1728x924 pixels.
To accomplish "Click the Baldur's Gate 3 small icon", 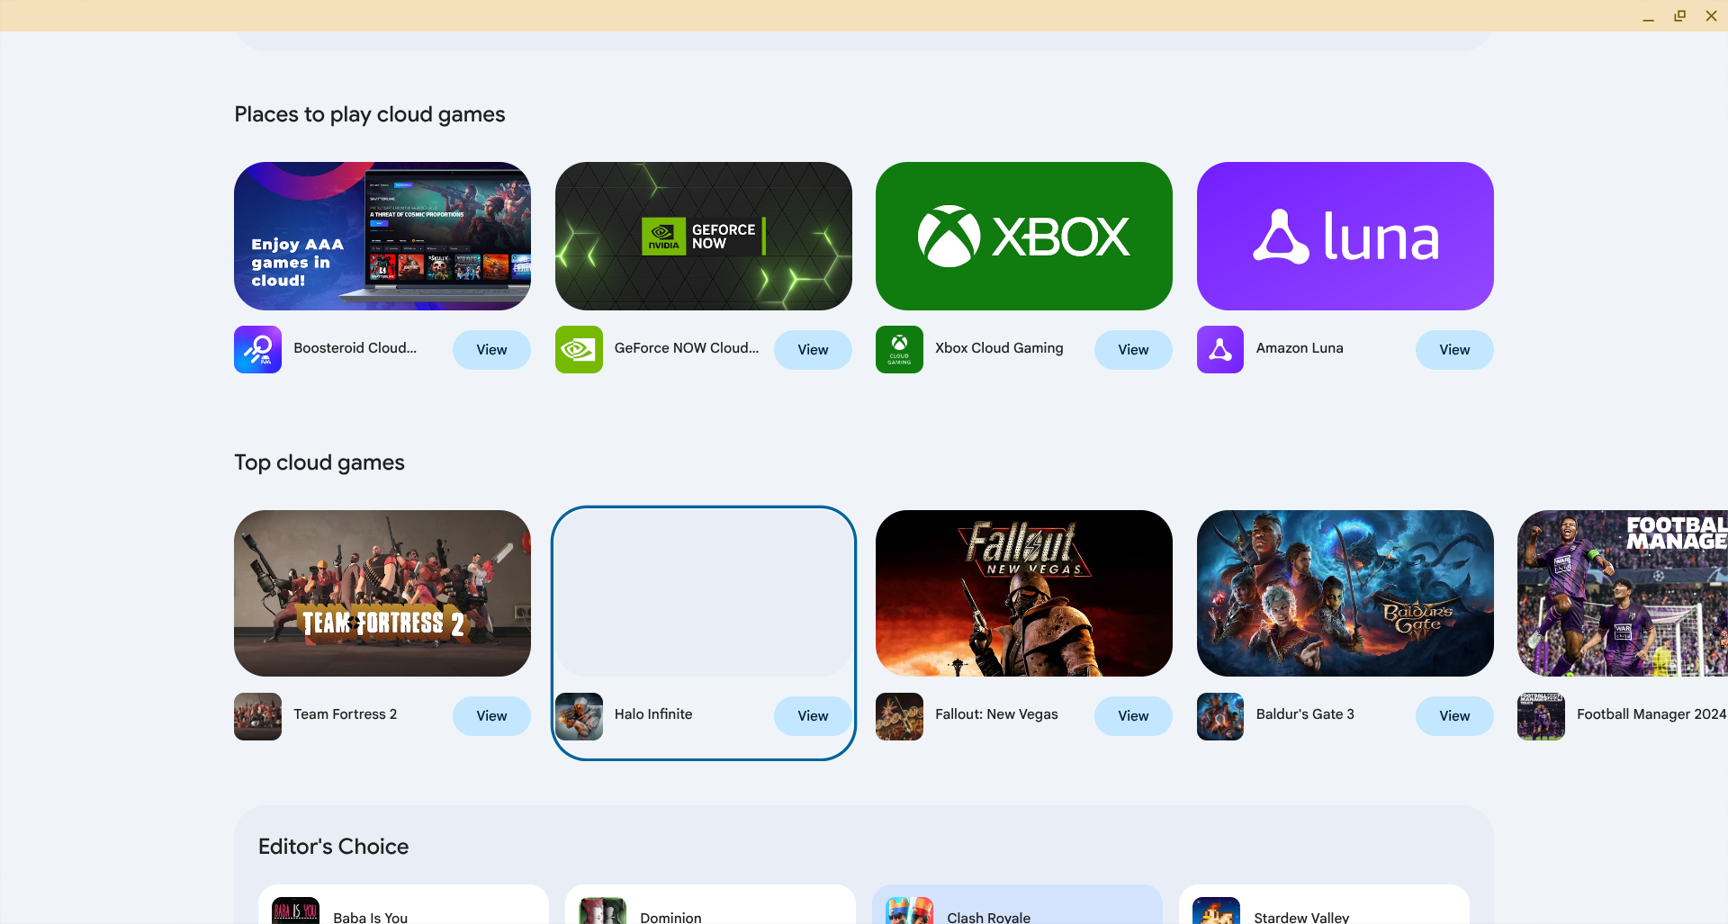I will 1219,716.
